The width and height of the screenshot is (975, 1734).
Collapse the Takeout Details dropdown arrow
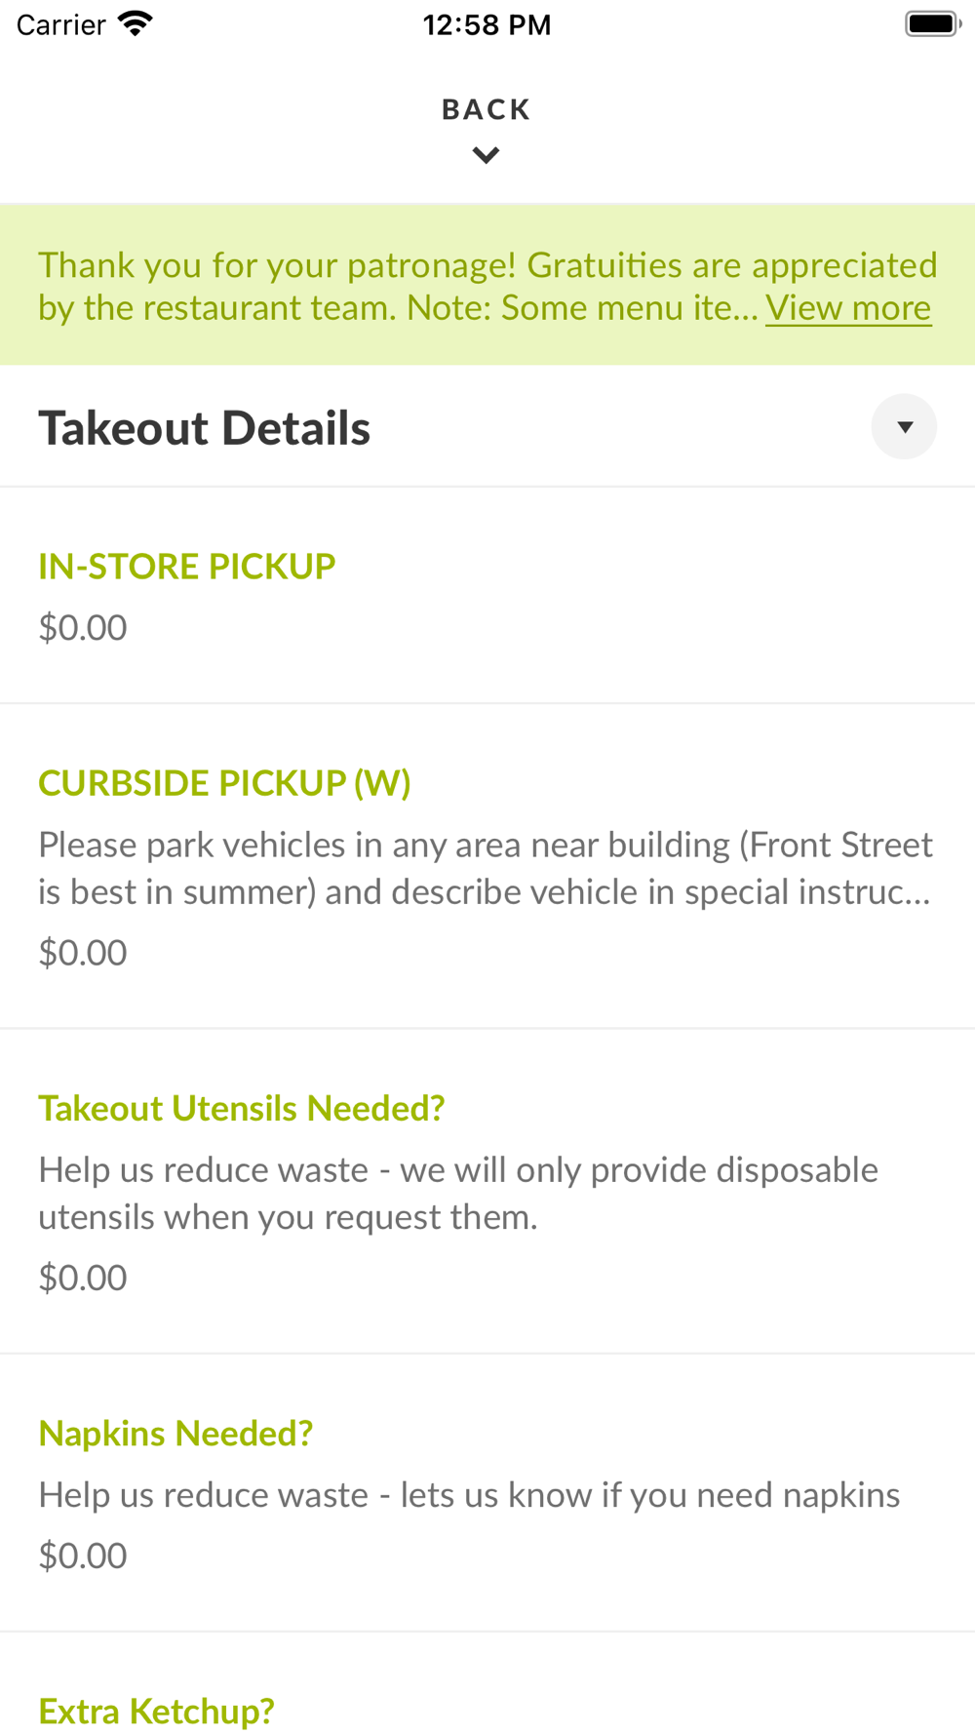tap(904, 426)
